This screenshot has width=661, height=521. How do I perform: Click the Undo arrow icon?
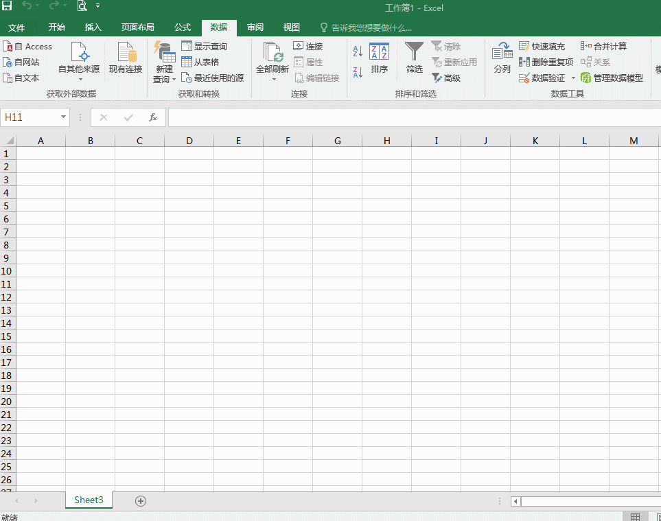27,5
